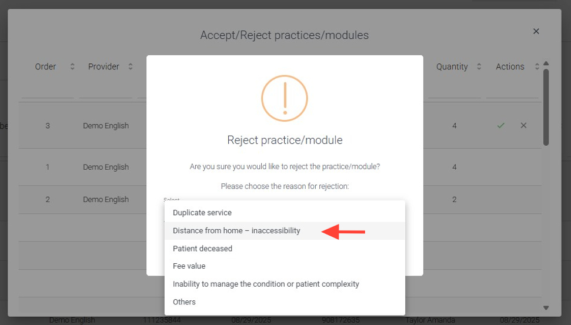Choose Inability to manage the condition option
The width and height of the screenshot is (571, 325).
pyautogui.click(x=266, y=284)
